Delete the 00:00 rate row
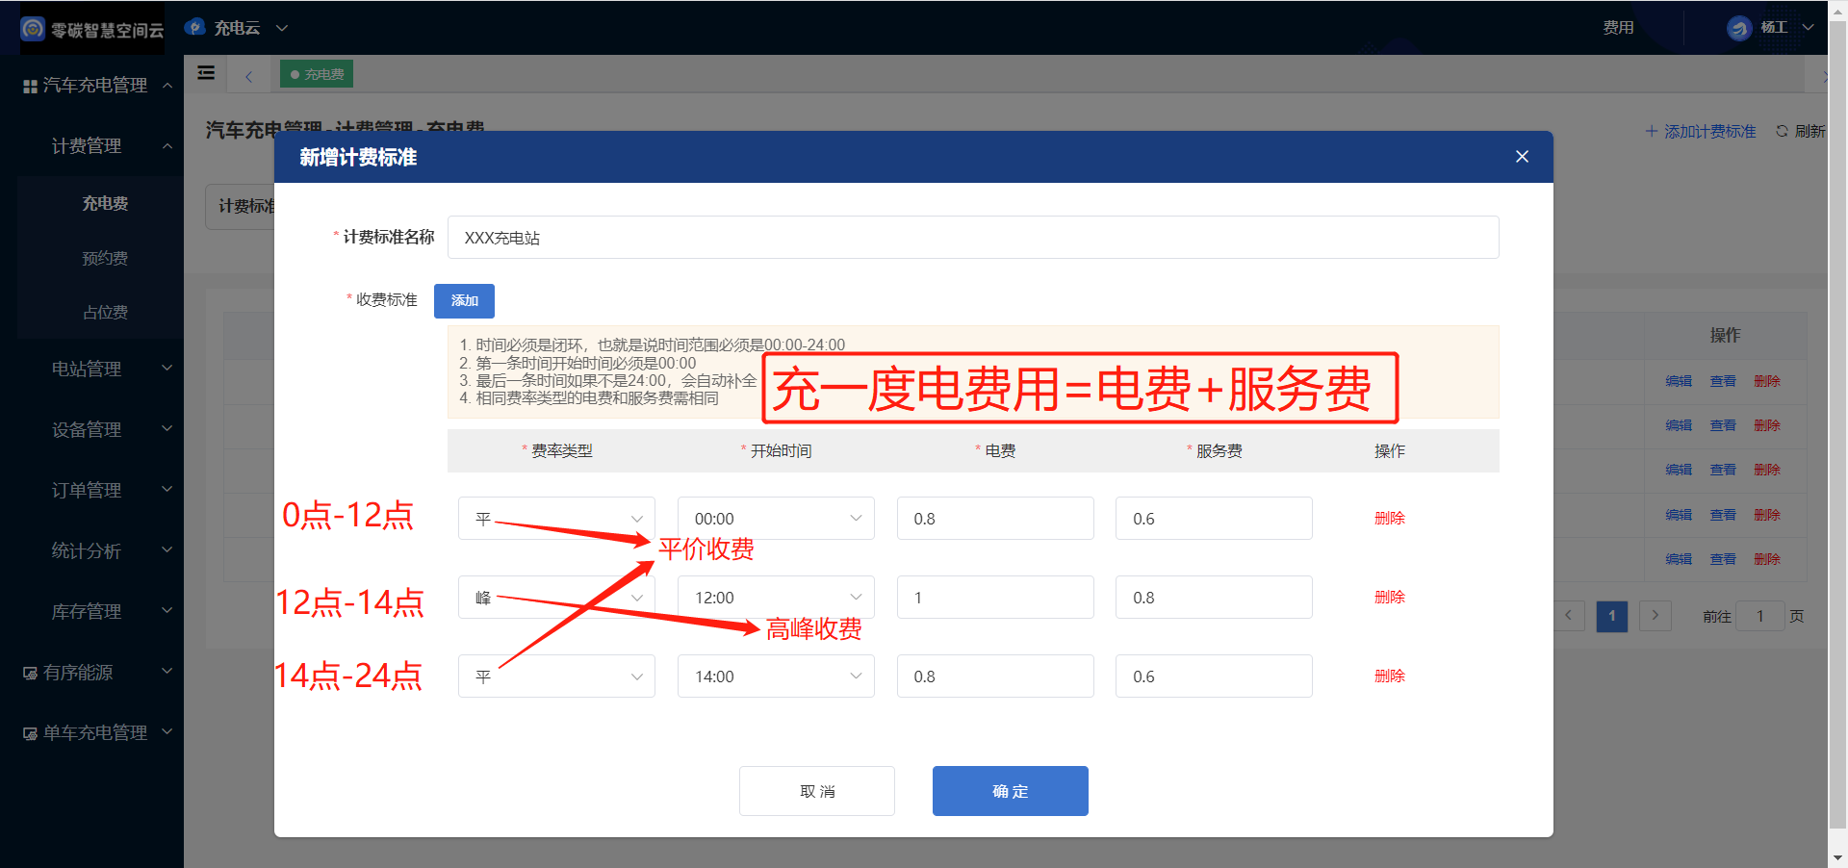The width and height of the screenshot is (1848, 868). 1390,518
